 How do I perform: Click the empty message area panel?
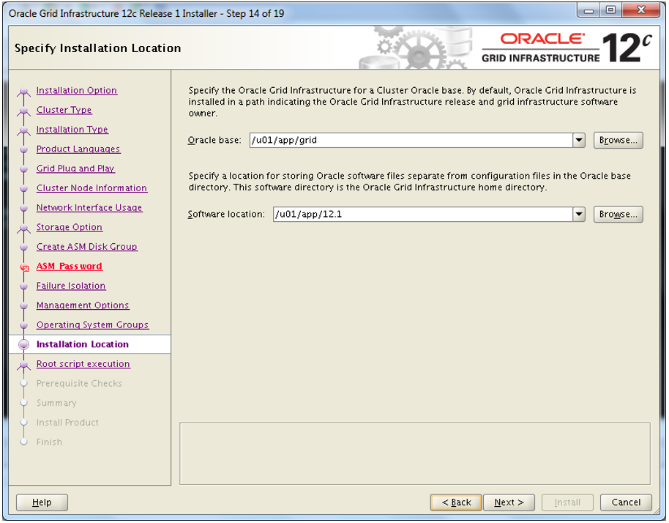(x=415, y=454)
